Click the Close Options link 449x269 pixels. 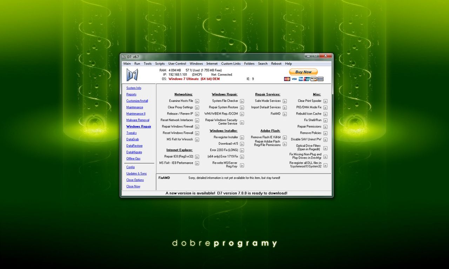point(135,180)
